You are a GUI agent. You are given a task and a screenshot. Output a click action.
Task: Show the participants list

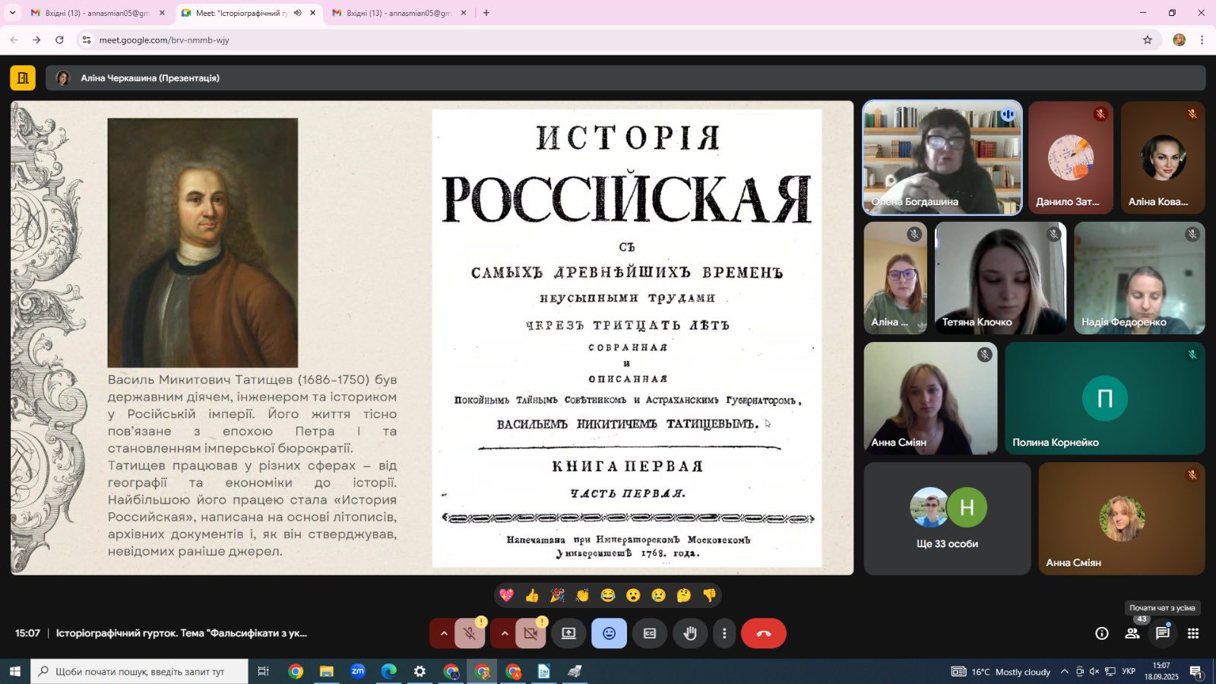pos(1132,633)
